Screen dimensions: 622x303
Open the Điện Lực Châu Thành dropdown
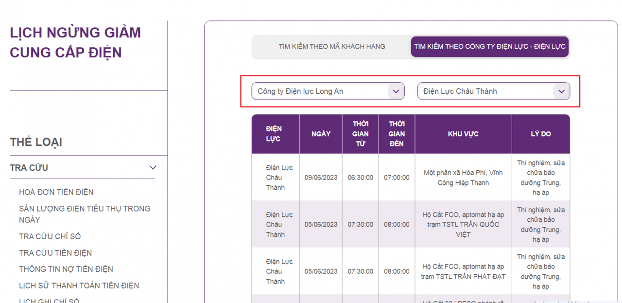pos(493,91)
